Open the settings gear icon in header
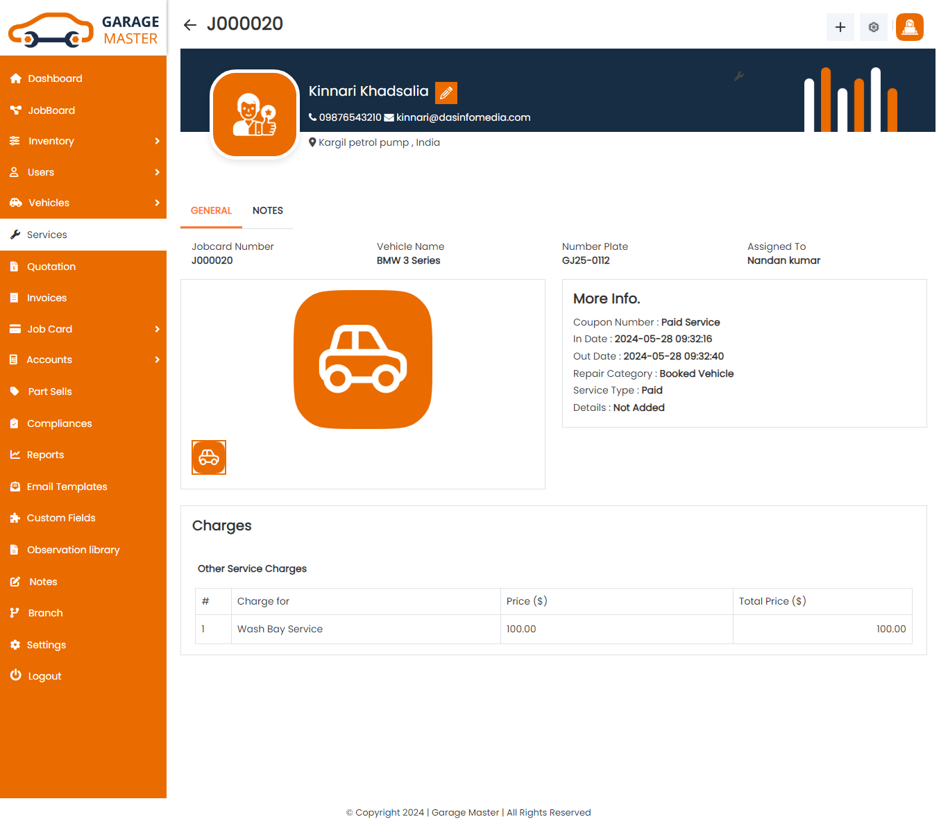Image resolution: width=948 pixels, height=826 pixels. pyautogui.click(x=873, y=27)
